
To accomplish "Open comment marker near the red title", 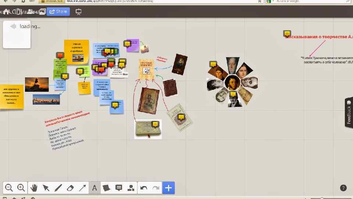I will 287,34.
